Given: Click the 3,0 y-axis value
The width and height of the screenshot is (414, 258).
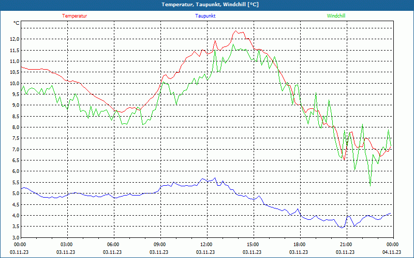Looking at the screenshot, I should pyautogui.click(x=16, y=238).
